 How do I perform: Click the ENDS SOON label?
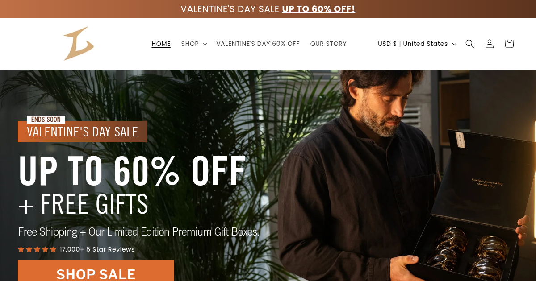pyautogui.click(x=46, y=120)
